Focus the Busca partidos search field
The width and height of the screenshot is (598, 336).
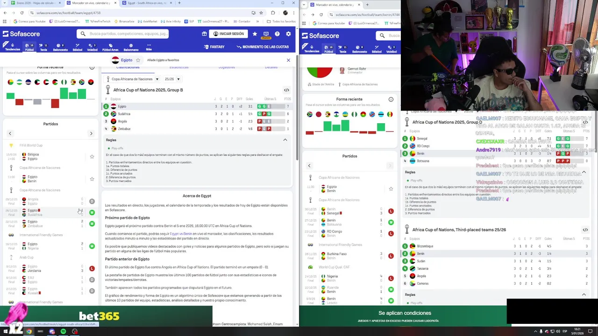[x=123, y=34]
